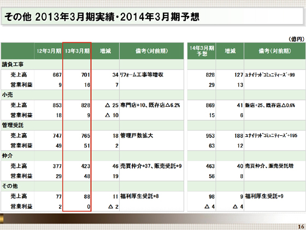This screenshot has width=306, height=230.
Task: Click the slide title その他 2013年3月期実績・2014年3月期予想
Action: [x=102, y=17]
